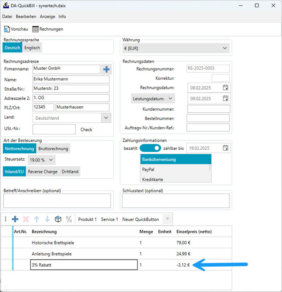Select the Anleitung Brettspiele row
282x292 pixels.
[117, 254]
